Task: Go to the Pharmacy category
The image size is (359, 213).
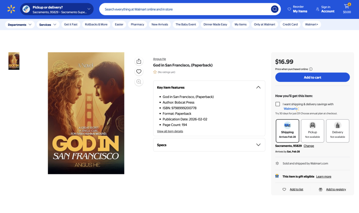Action: click(137, 25)
